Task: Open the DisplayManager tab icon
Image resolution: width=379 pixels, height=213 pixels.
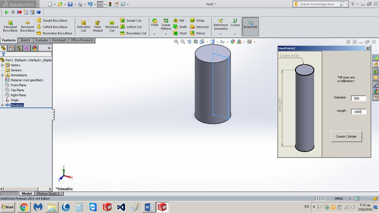Action: point(34,48)
